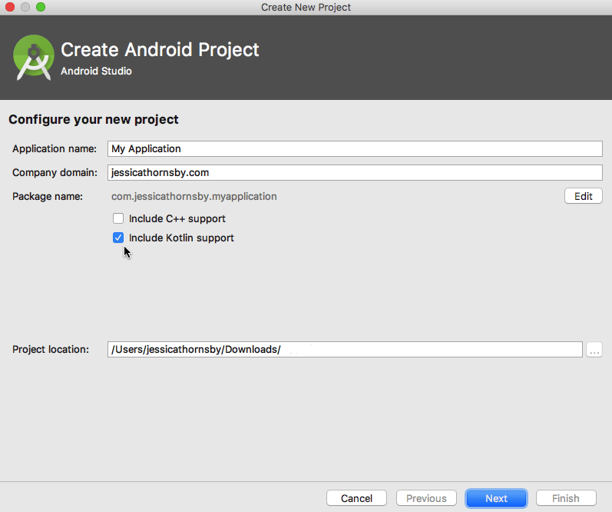Image resolution: width=612 pixels, height=512 pixels.
Task: Click the grey minimize window button
Action: coord(25,7)
